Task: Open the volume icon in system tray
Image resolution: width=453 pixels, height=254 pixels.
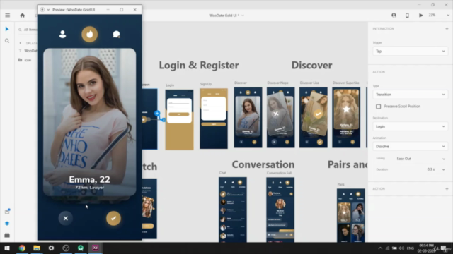Action: click(401, 248)
